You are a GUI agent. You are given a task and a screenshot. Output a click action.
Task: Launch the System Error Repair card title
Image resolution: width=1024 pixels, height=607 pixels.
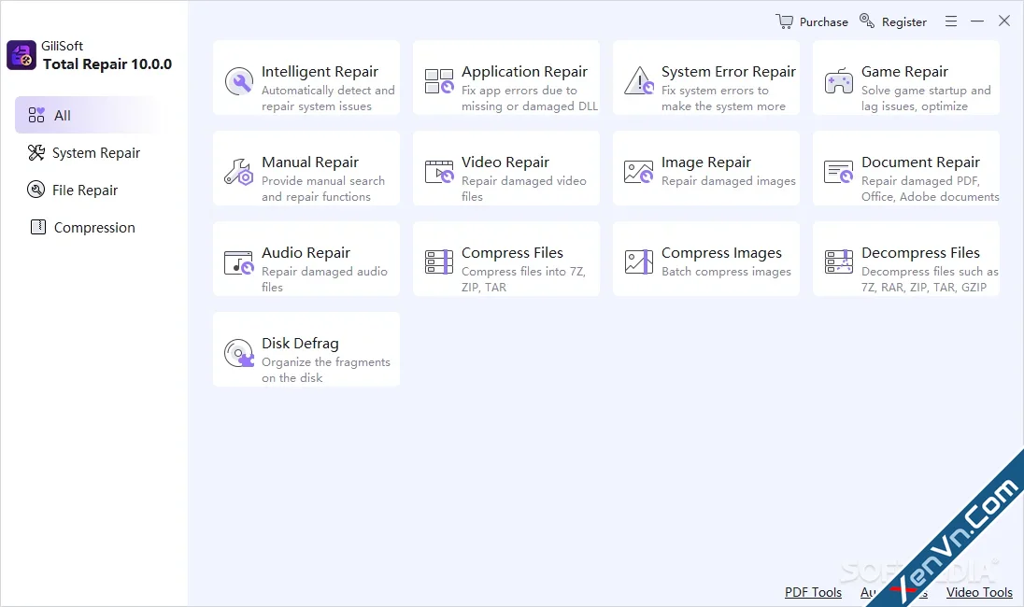[728, 72]
